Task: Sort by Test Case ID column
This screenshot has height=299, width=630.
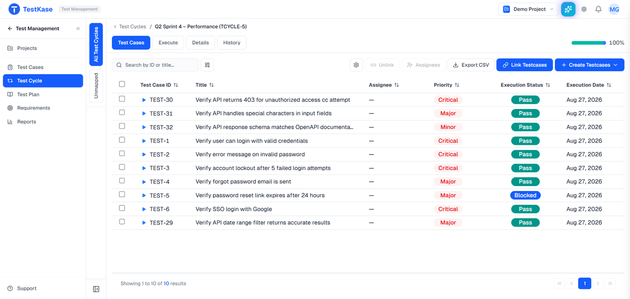Action: [175, 85]
